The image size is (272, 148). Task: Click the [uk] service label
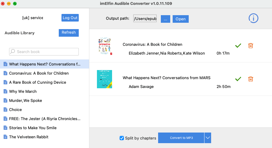(x=33, y=18)
